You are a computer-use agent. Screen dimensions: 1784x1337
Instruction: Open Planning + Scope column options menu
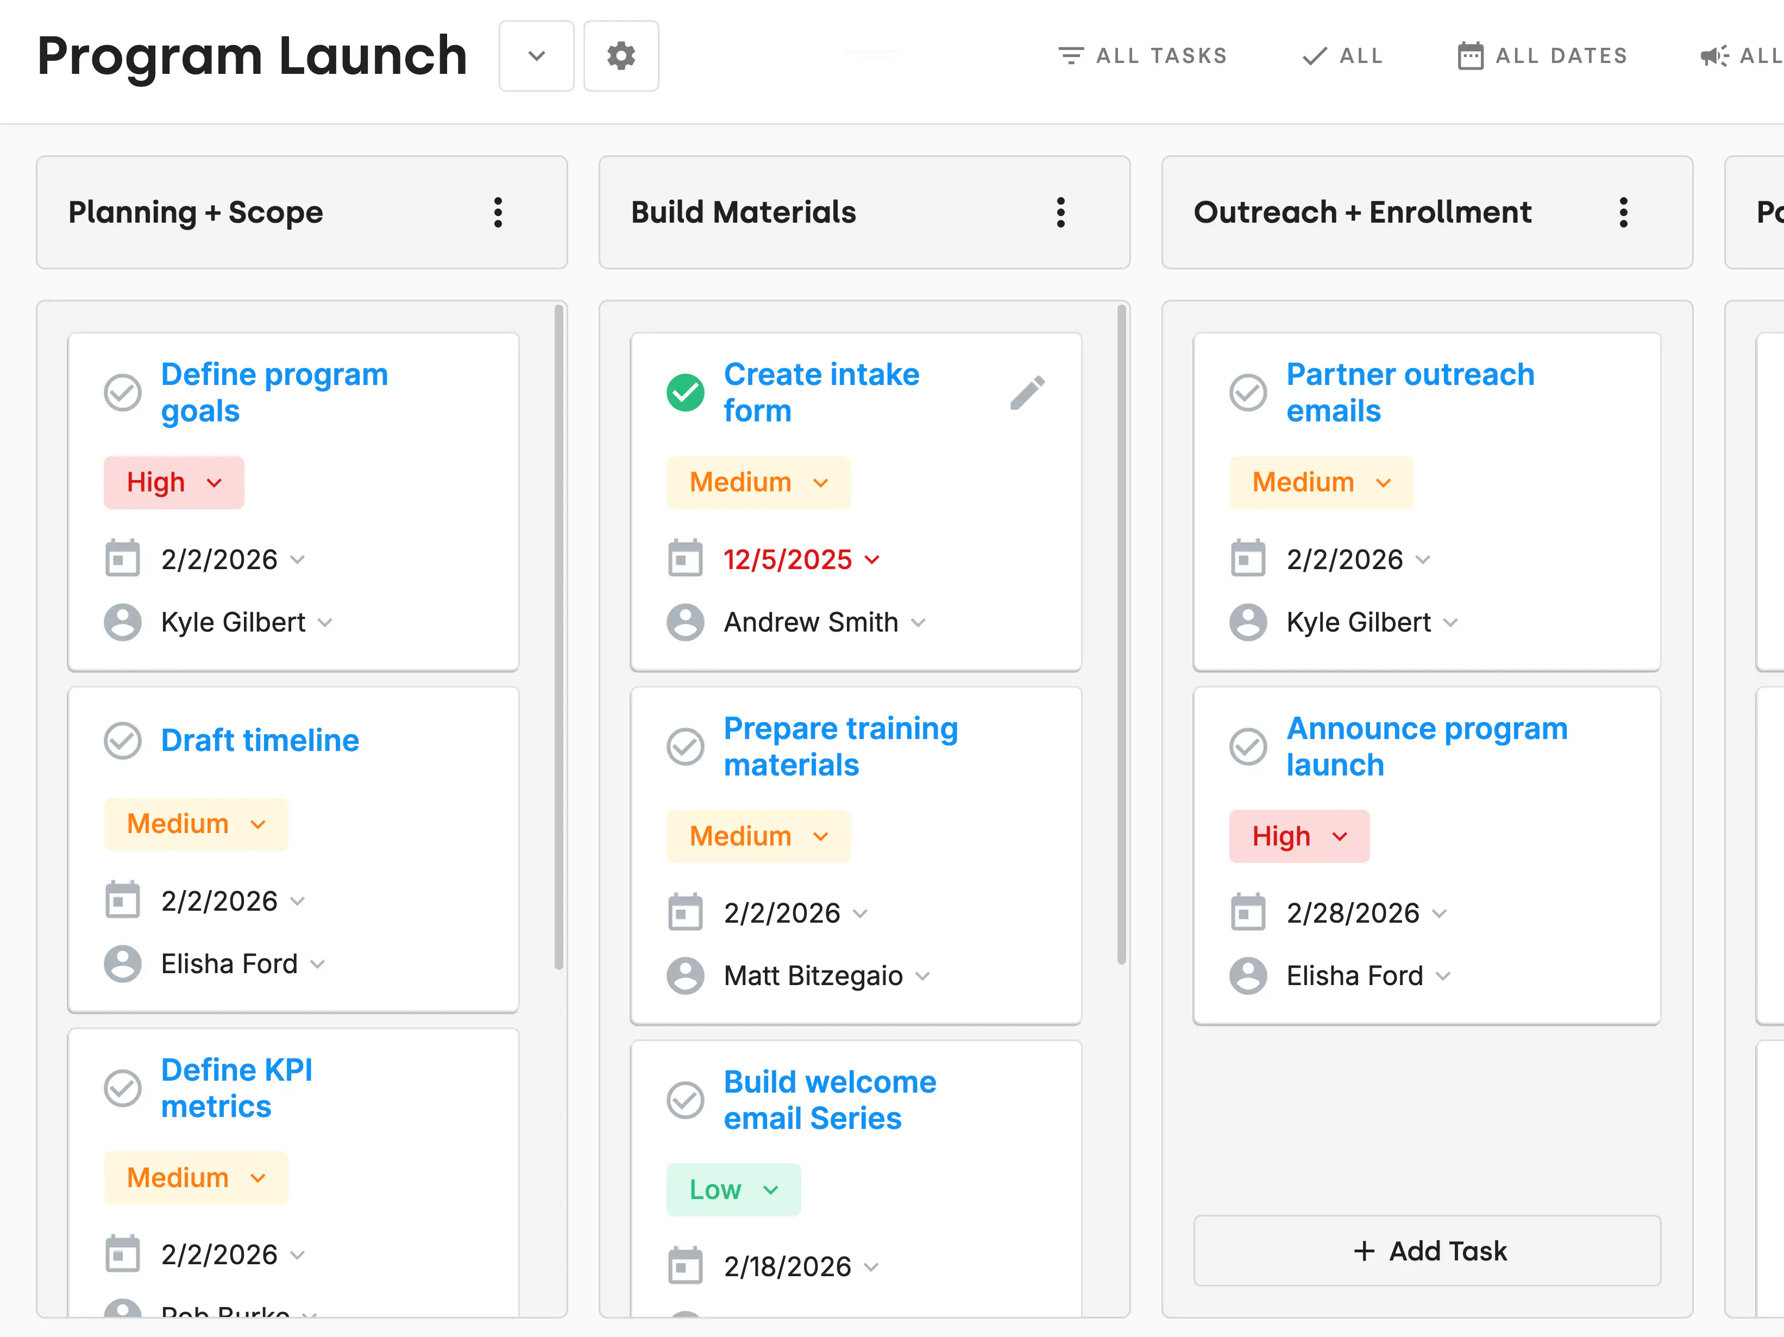point(498,212)
